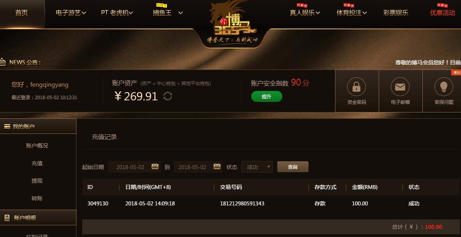
Task: Click the 博马365 horse logo
Action: pos(232,22)
